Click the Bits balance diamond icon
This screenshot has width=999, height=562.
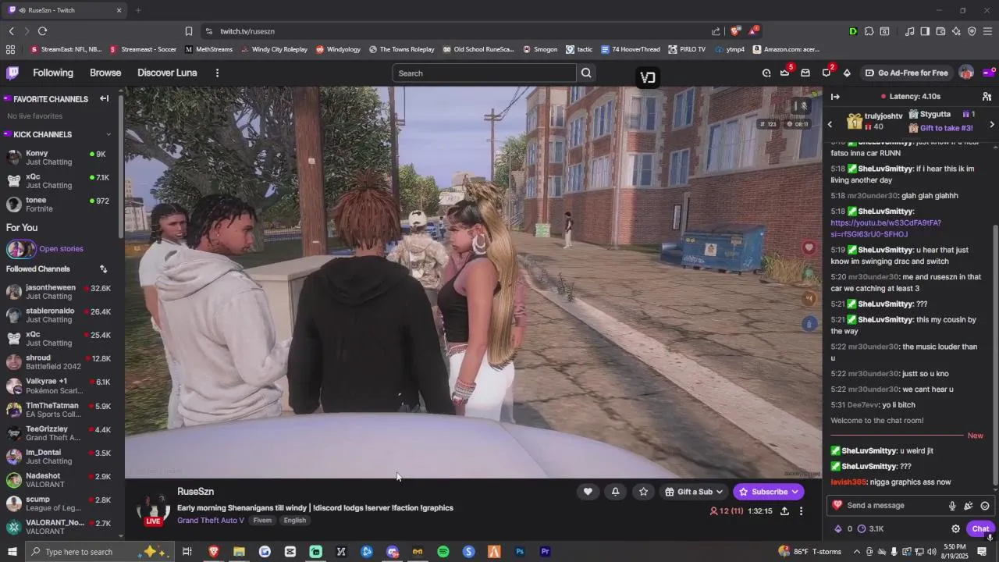[x=838, y=528]
